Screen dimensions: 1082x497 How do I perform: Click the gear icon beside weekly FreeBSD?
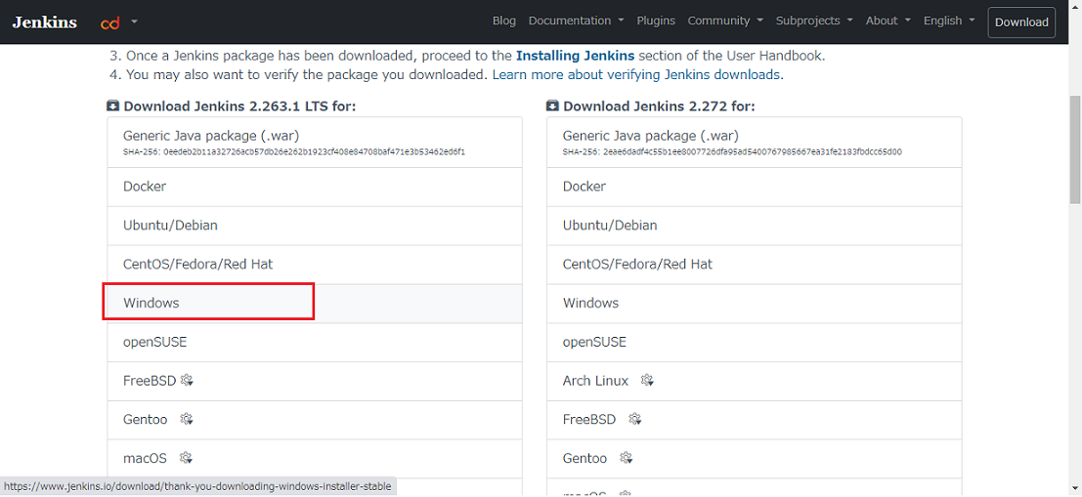pos(635,419)
